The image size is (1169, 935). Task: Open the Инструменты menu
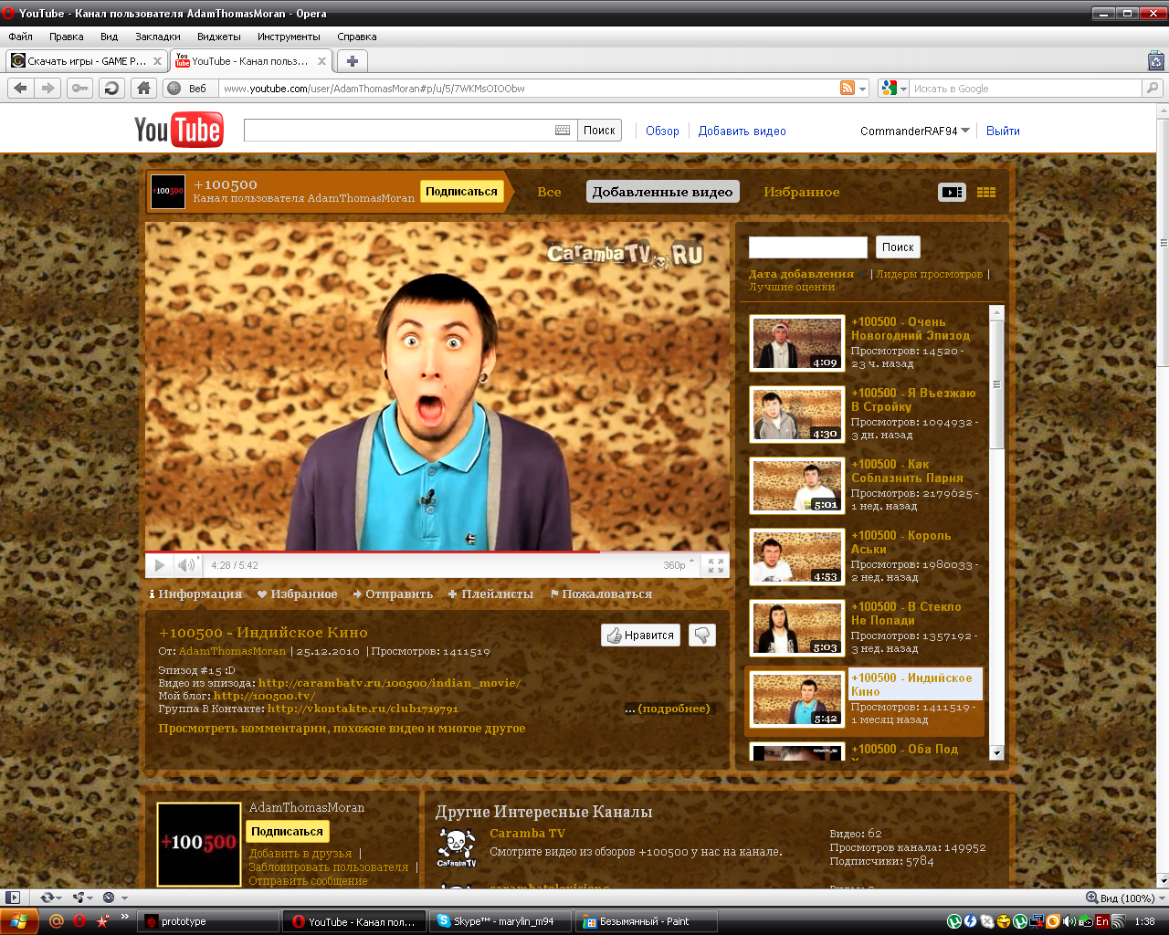point(289,37)
